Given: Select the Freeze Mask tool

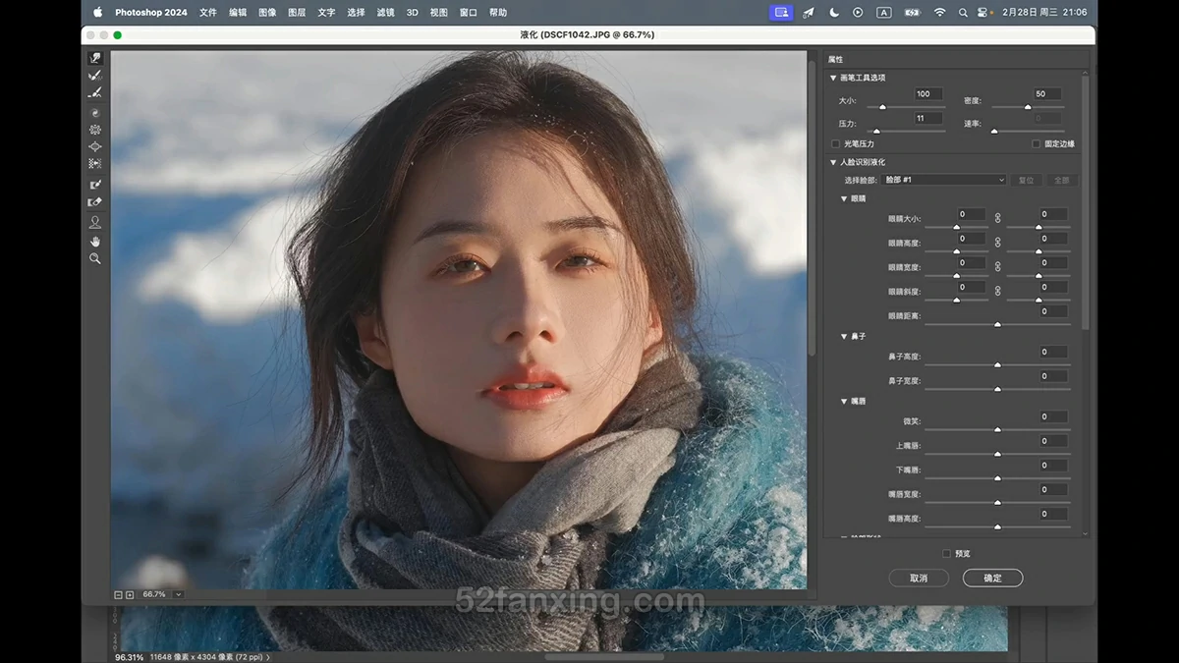Looking at the screenshot, I should (x=95, y=185).
